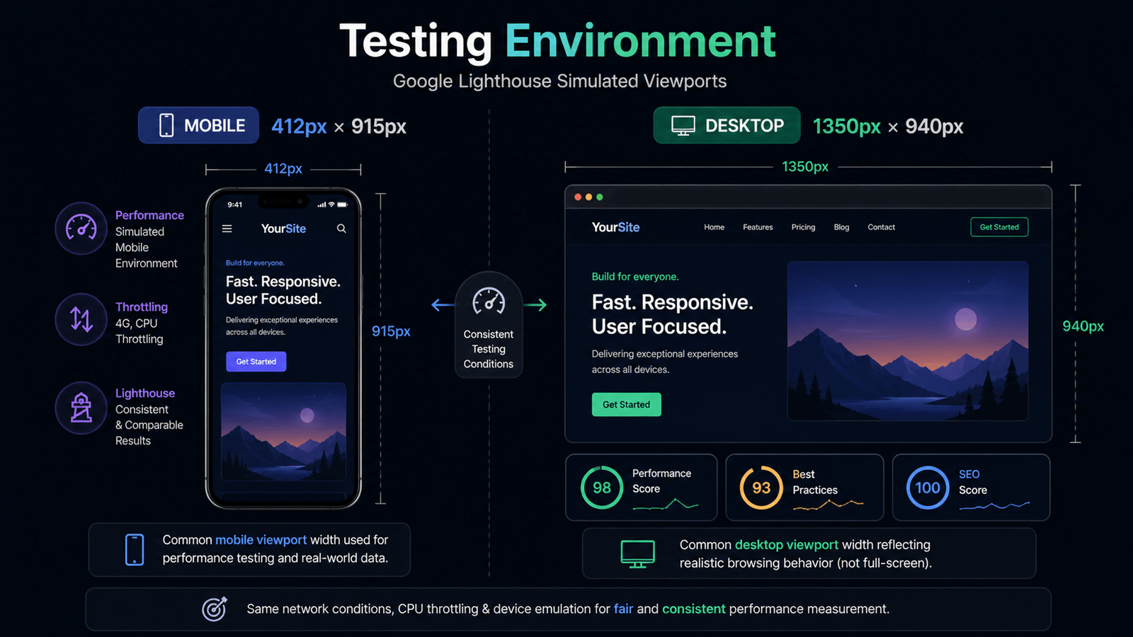Open the Contact nav item
The width and height of the screenshot is (1133, 637).
(x=881, y=227)
